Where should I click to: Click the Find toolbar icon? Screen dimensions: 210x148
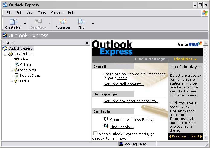point(81,22)
